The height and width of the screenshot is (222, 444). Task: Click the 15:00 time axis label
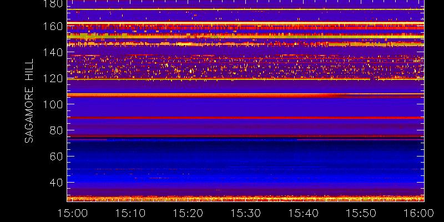pos(73,213)
